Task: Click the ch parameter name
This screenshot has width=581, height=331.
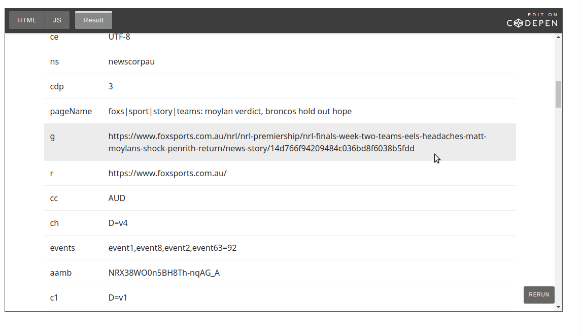Action: pyautogui.click(x=54, y=223)
